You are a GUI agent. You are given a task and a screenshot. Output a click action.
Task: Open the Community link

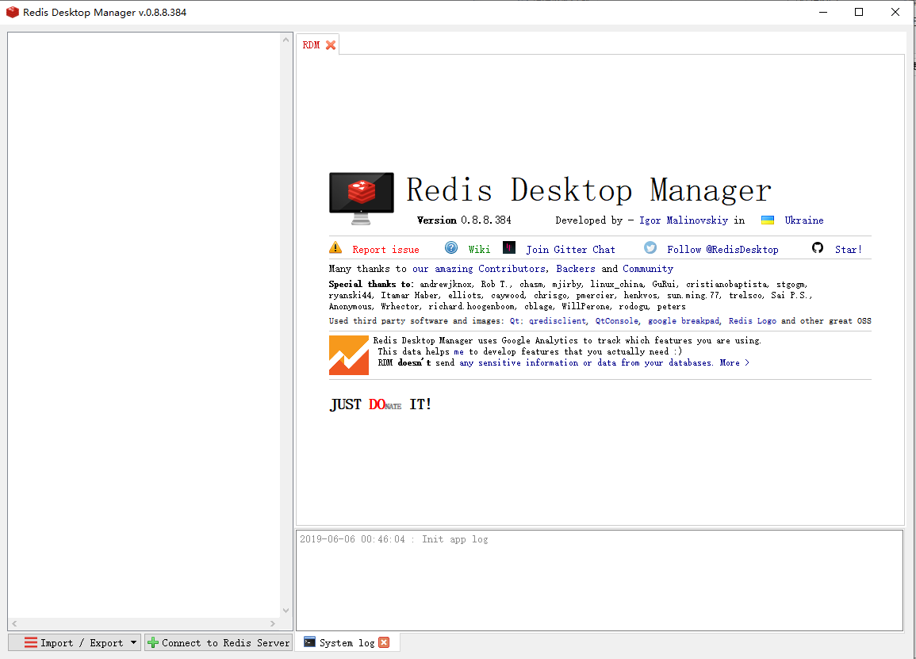[x=648, y=269]
